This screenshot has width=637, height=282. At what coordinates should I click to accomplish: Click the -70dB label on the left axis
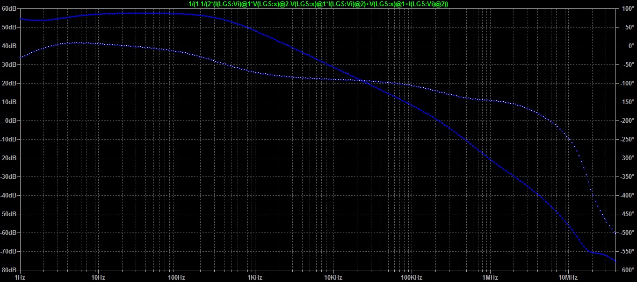[x=8, y=251]
